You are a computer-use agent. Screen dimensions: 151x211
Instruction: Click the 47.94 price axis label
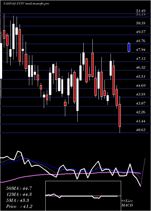click(x=140, y=50)
